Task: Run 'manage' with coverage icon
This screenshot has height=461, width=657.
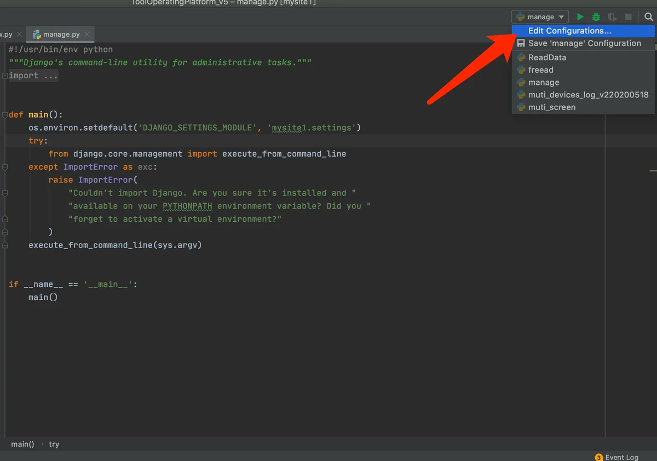Action: 613,17
